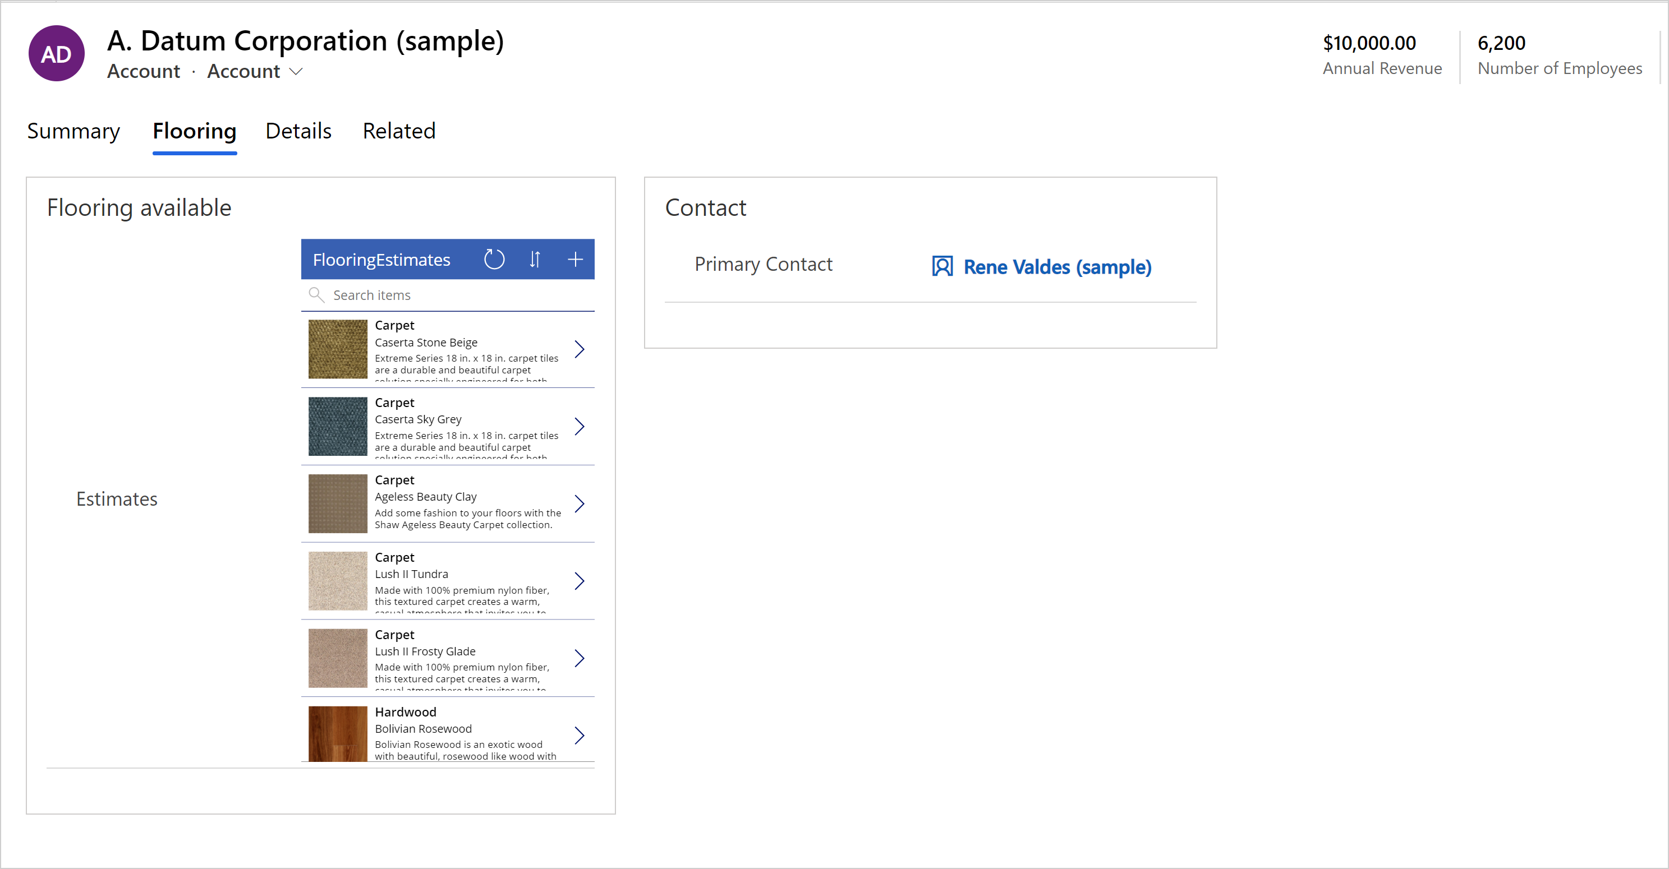Switch to the Summary tab
Viewport: 1669px width, 869px height.
[73, 131]
